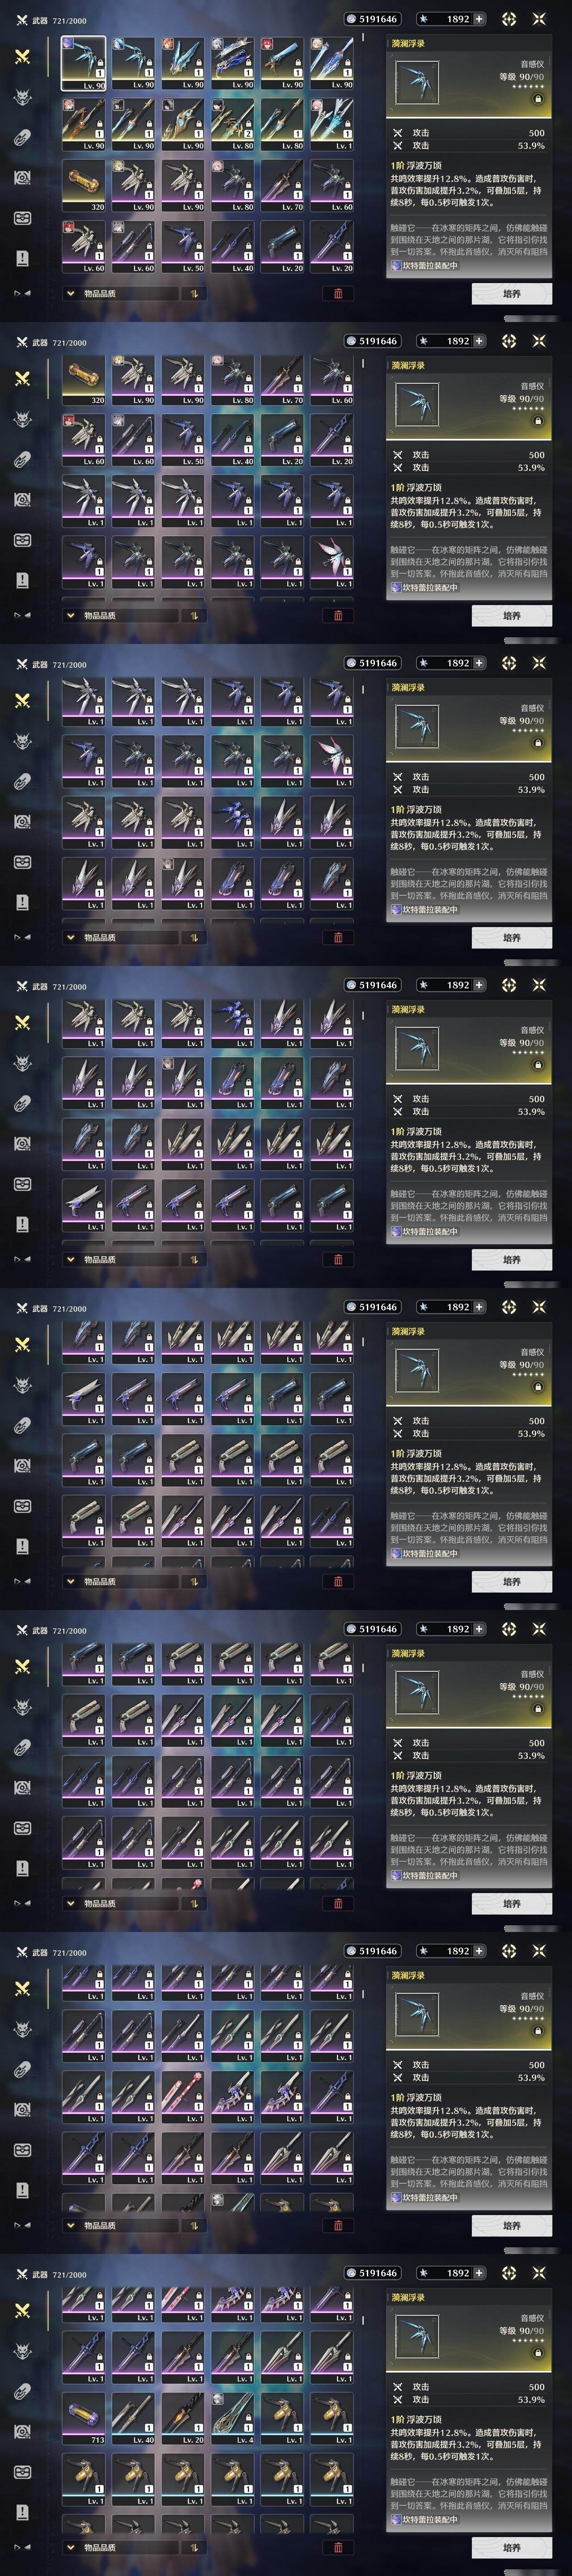This screenshot has width=572, height=2576.
Task: Toggle the sidebar collapse arrows below the selected Lv. 90 grid's tabs
Action: pyautogui.click(x=22, y=293)
